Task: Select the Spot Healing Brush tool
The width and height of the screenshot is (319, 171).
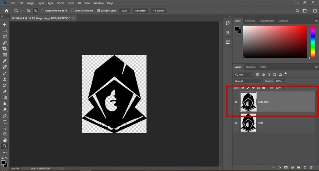Action: (4, 67)
